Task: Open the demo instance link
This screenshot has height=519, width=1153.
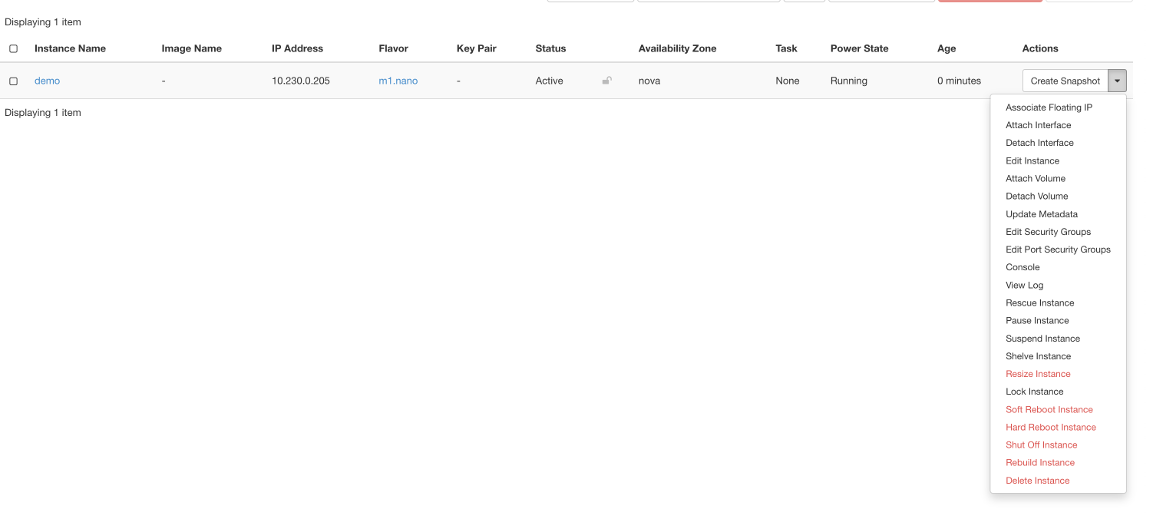Action: click(x=47, y=81)
